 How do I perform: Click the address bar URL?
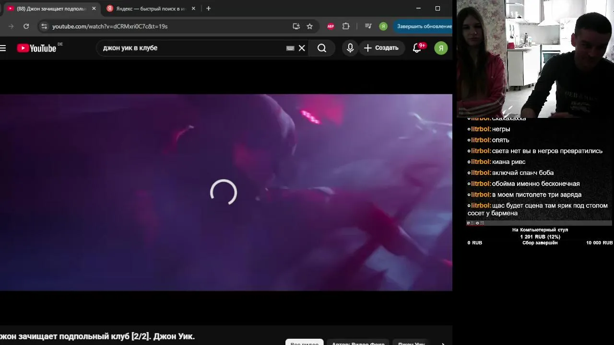click(x=110, y=26)
